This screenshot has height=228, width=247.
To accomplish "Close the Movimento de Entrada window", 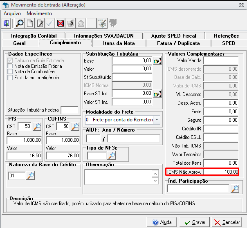I will pyautogui.click(x=241, y=5).
